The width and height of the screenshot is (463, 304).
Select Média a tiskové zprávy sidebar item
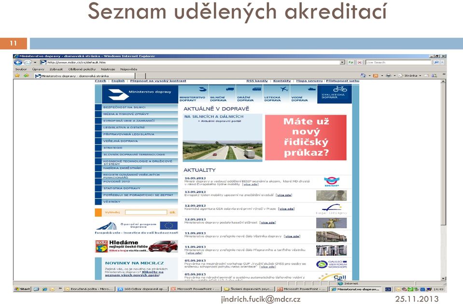[x=137, y=114]
